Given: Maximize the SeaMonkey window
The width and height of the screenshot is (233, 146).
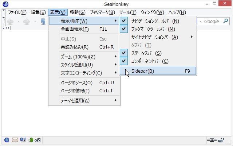Looking at the screenshot, I should (214, 3).
